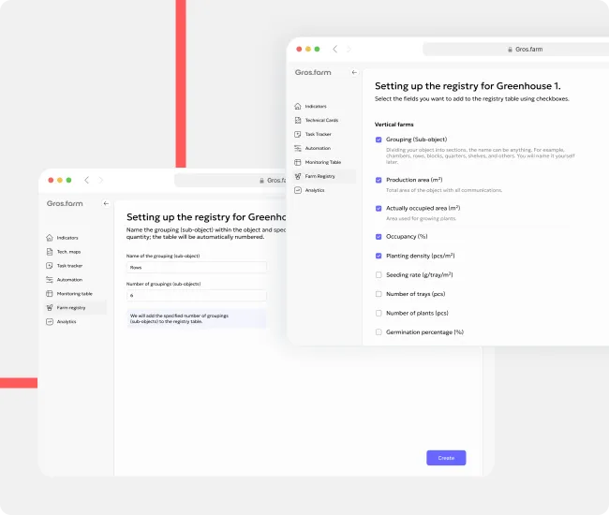The height and width of the screenshot is (515, 609).
Task: Open Monitoring table in back window sidebar
Action: coord(74,294)
